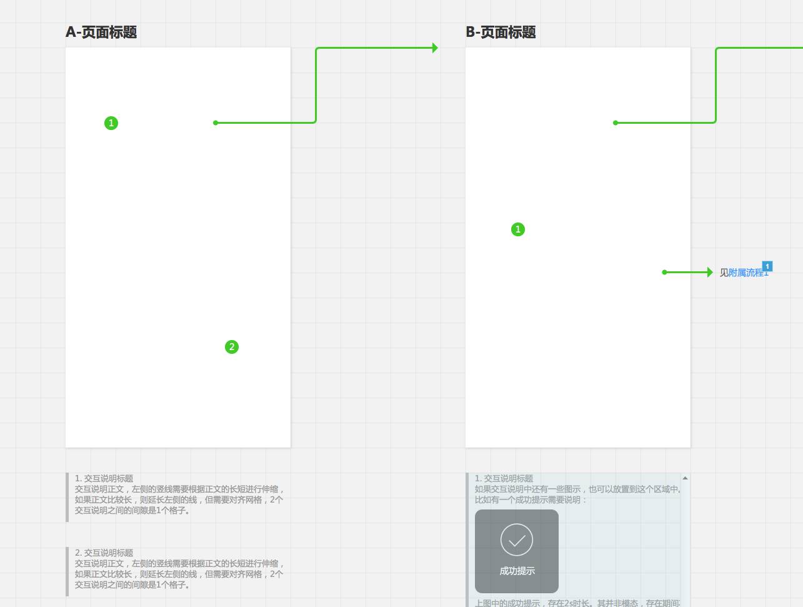Click the 成功提示 label in the gray toast
803x607 pixels.
point(517,571)
